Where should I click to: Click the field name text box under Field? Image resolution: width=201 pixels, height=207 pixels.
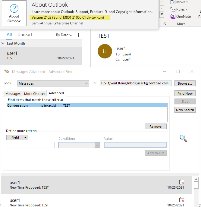(30, 145)
